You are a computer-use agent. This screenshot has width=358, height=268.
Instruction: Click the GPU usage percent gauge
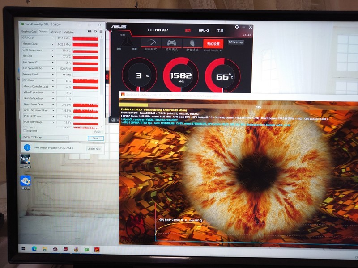[x=139, y=75]
